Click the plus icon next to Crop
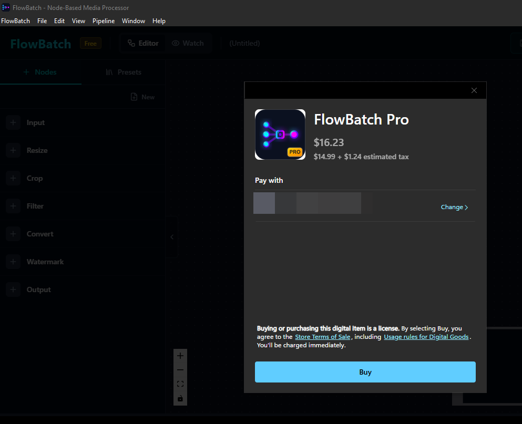The width and height of the screenshot is (522, 424). click(13, 178)
